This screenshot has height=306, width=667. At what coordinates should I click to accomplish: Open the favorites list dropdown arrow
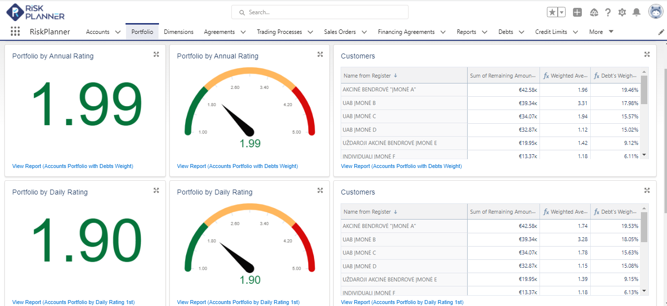[x=562, y=12]
